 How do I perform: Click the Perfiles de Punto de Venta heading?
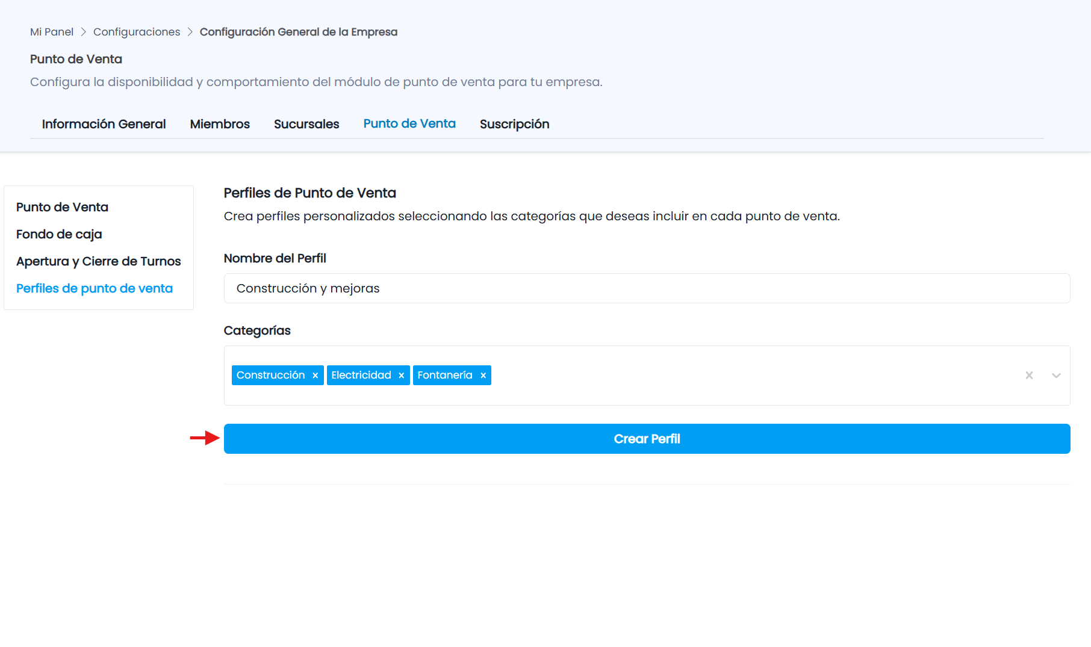[x=310, y=193]
